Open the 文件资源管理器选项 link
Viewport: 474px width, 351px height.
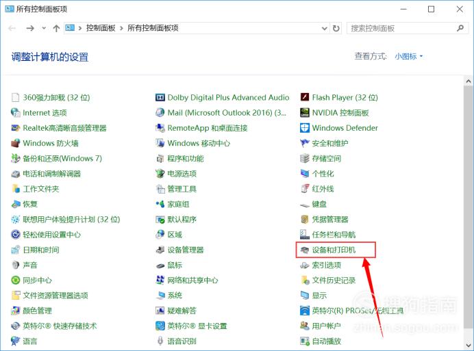click(55, 296)
